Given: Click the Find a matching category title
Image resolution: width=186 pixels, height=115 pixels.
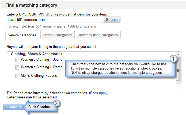Looking at the screenshot, I should 31,5.
